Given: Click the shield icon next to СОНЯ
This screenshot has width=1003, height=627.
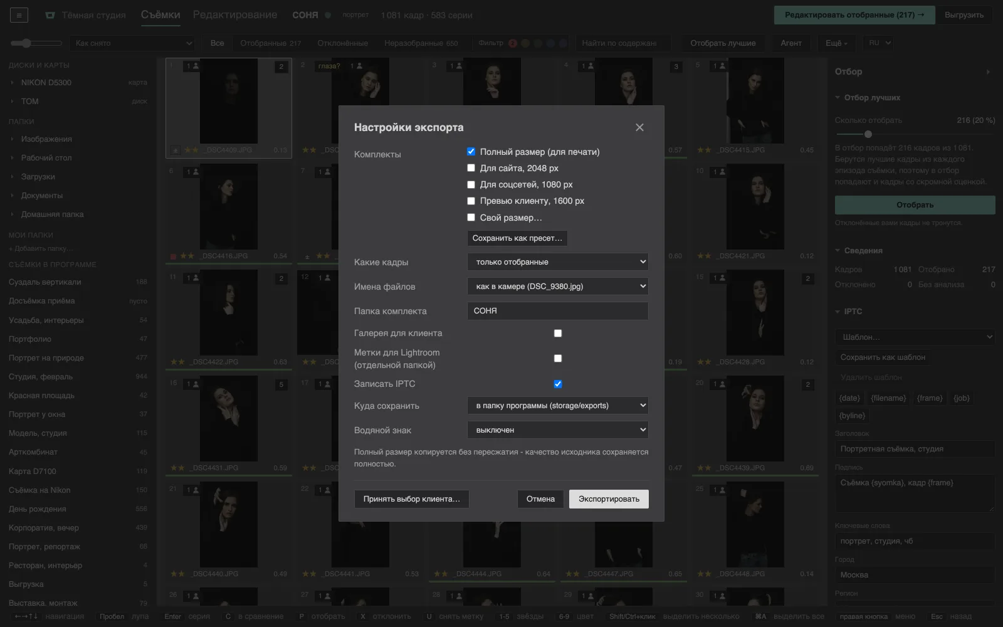Looking at the screenshot, I should pos(328,15).
